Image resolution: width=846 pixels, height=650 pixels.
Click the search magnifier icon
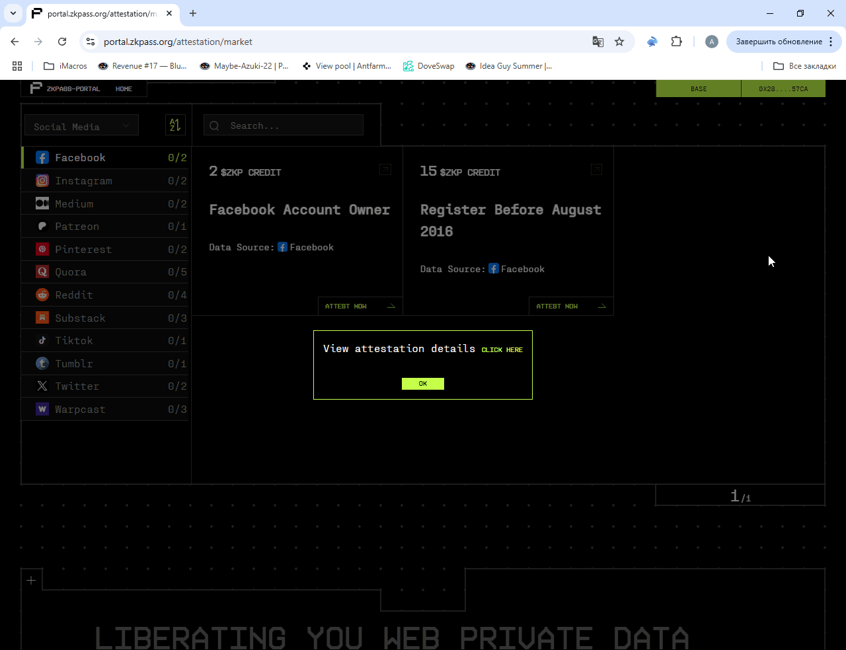coord(214,126)
